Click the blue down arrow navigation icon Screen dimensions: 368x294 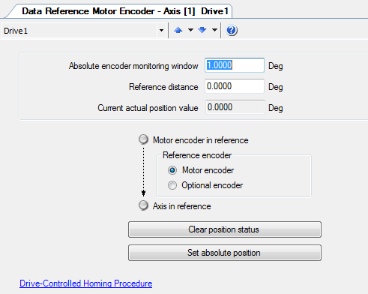pos(202,30)
